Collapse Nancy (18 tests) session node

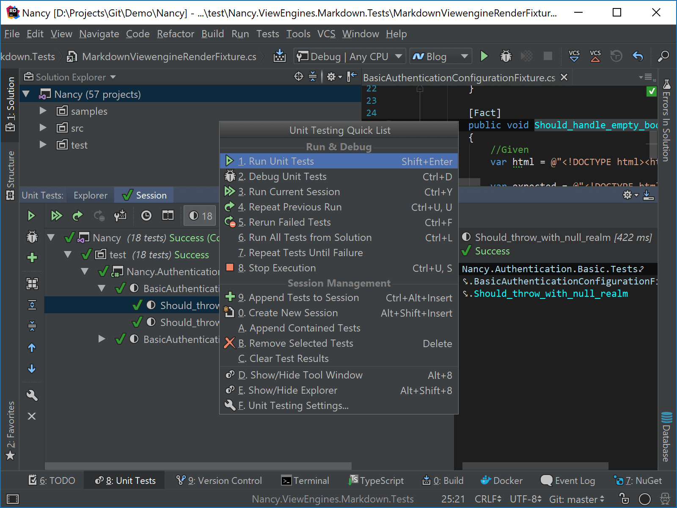click(x=51, y=237)
